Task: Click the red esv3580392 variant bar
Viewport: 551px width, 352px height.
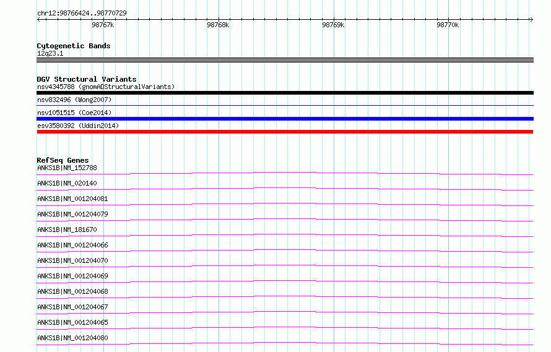Action: click(285, 132)
